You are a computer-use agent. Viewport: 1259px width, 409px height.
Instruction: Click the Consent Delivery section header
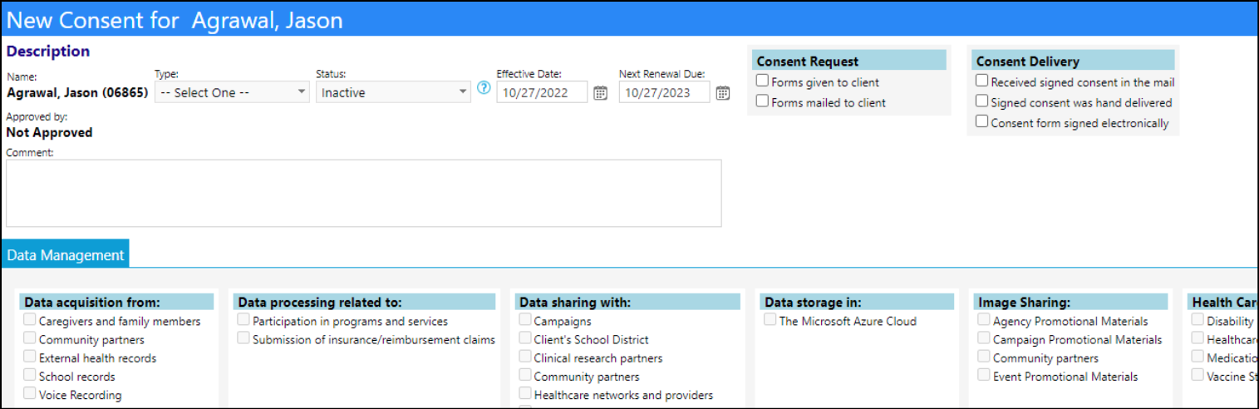[1073, 61]
